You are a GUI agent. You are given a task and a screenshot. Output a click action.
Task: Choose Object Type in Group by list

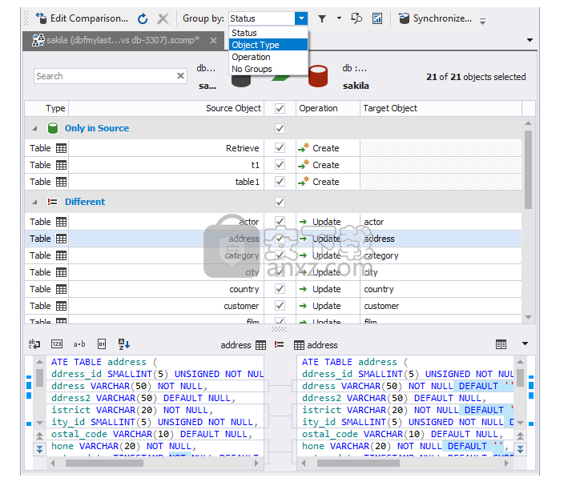[268, 45]
